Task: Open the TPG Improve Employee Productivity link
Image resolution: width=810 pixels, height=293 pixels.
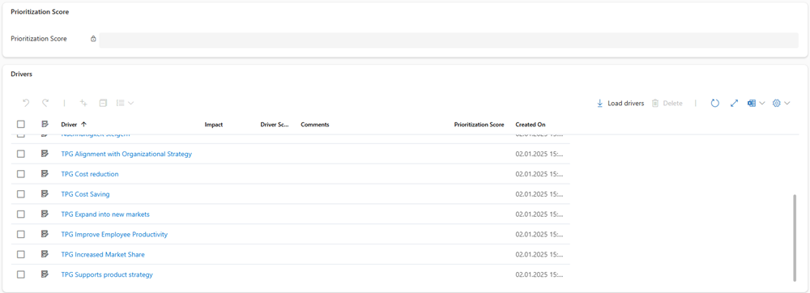Action: coord(114,234)
